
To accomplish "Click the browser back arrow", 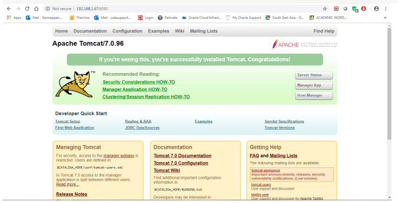I will click(x=9, y=9).
